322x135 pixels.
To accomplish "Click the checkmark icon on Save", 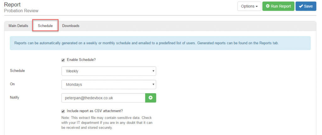I will click(301, 6).
